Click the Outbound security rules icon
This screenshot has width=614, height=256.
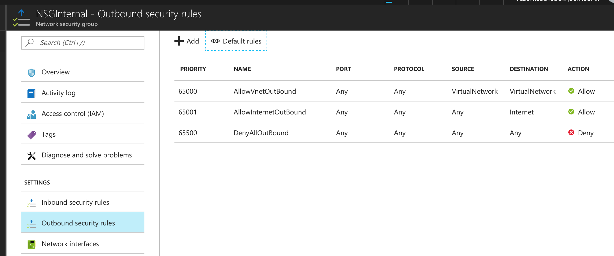[31, 224]
